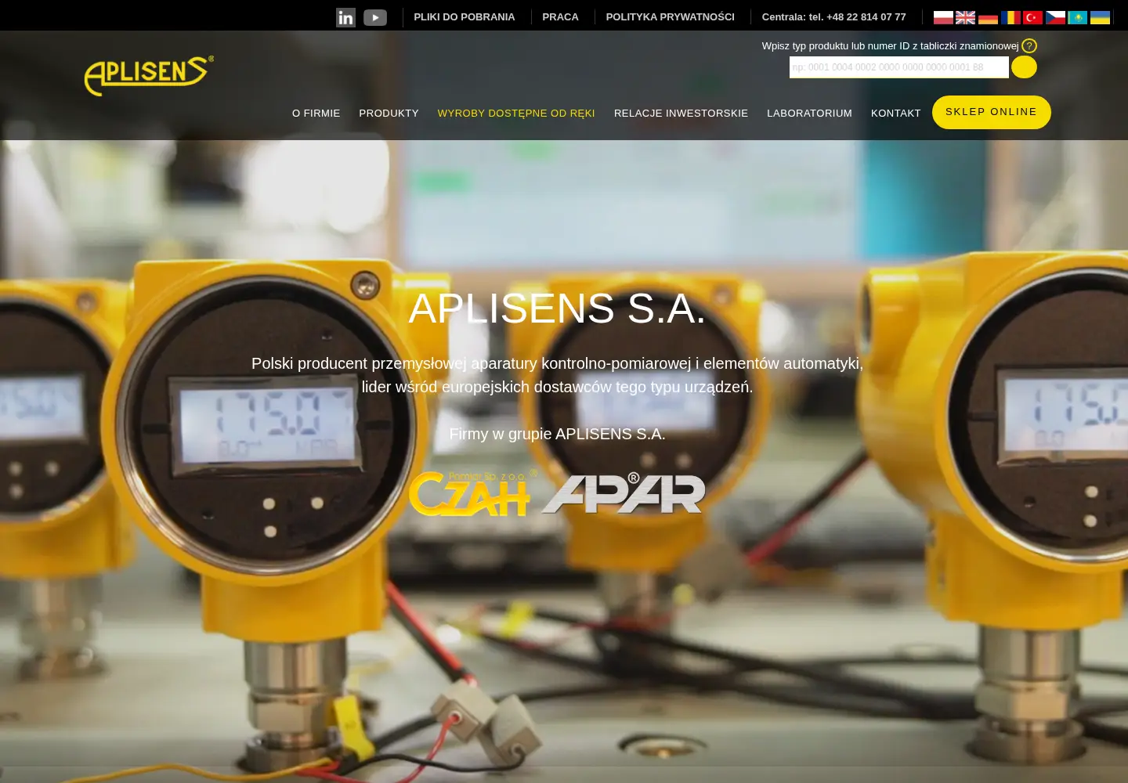Screen dimensions: 1128x783
Task: Select the Romanian flag language
Action: [x=1010, y=17]
